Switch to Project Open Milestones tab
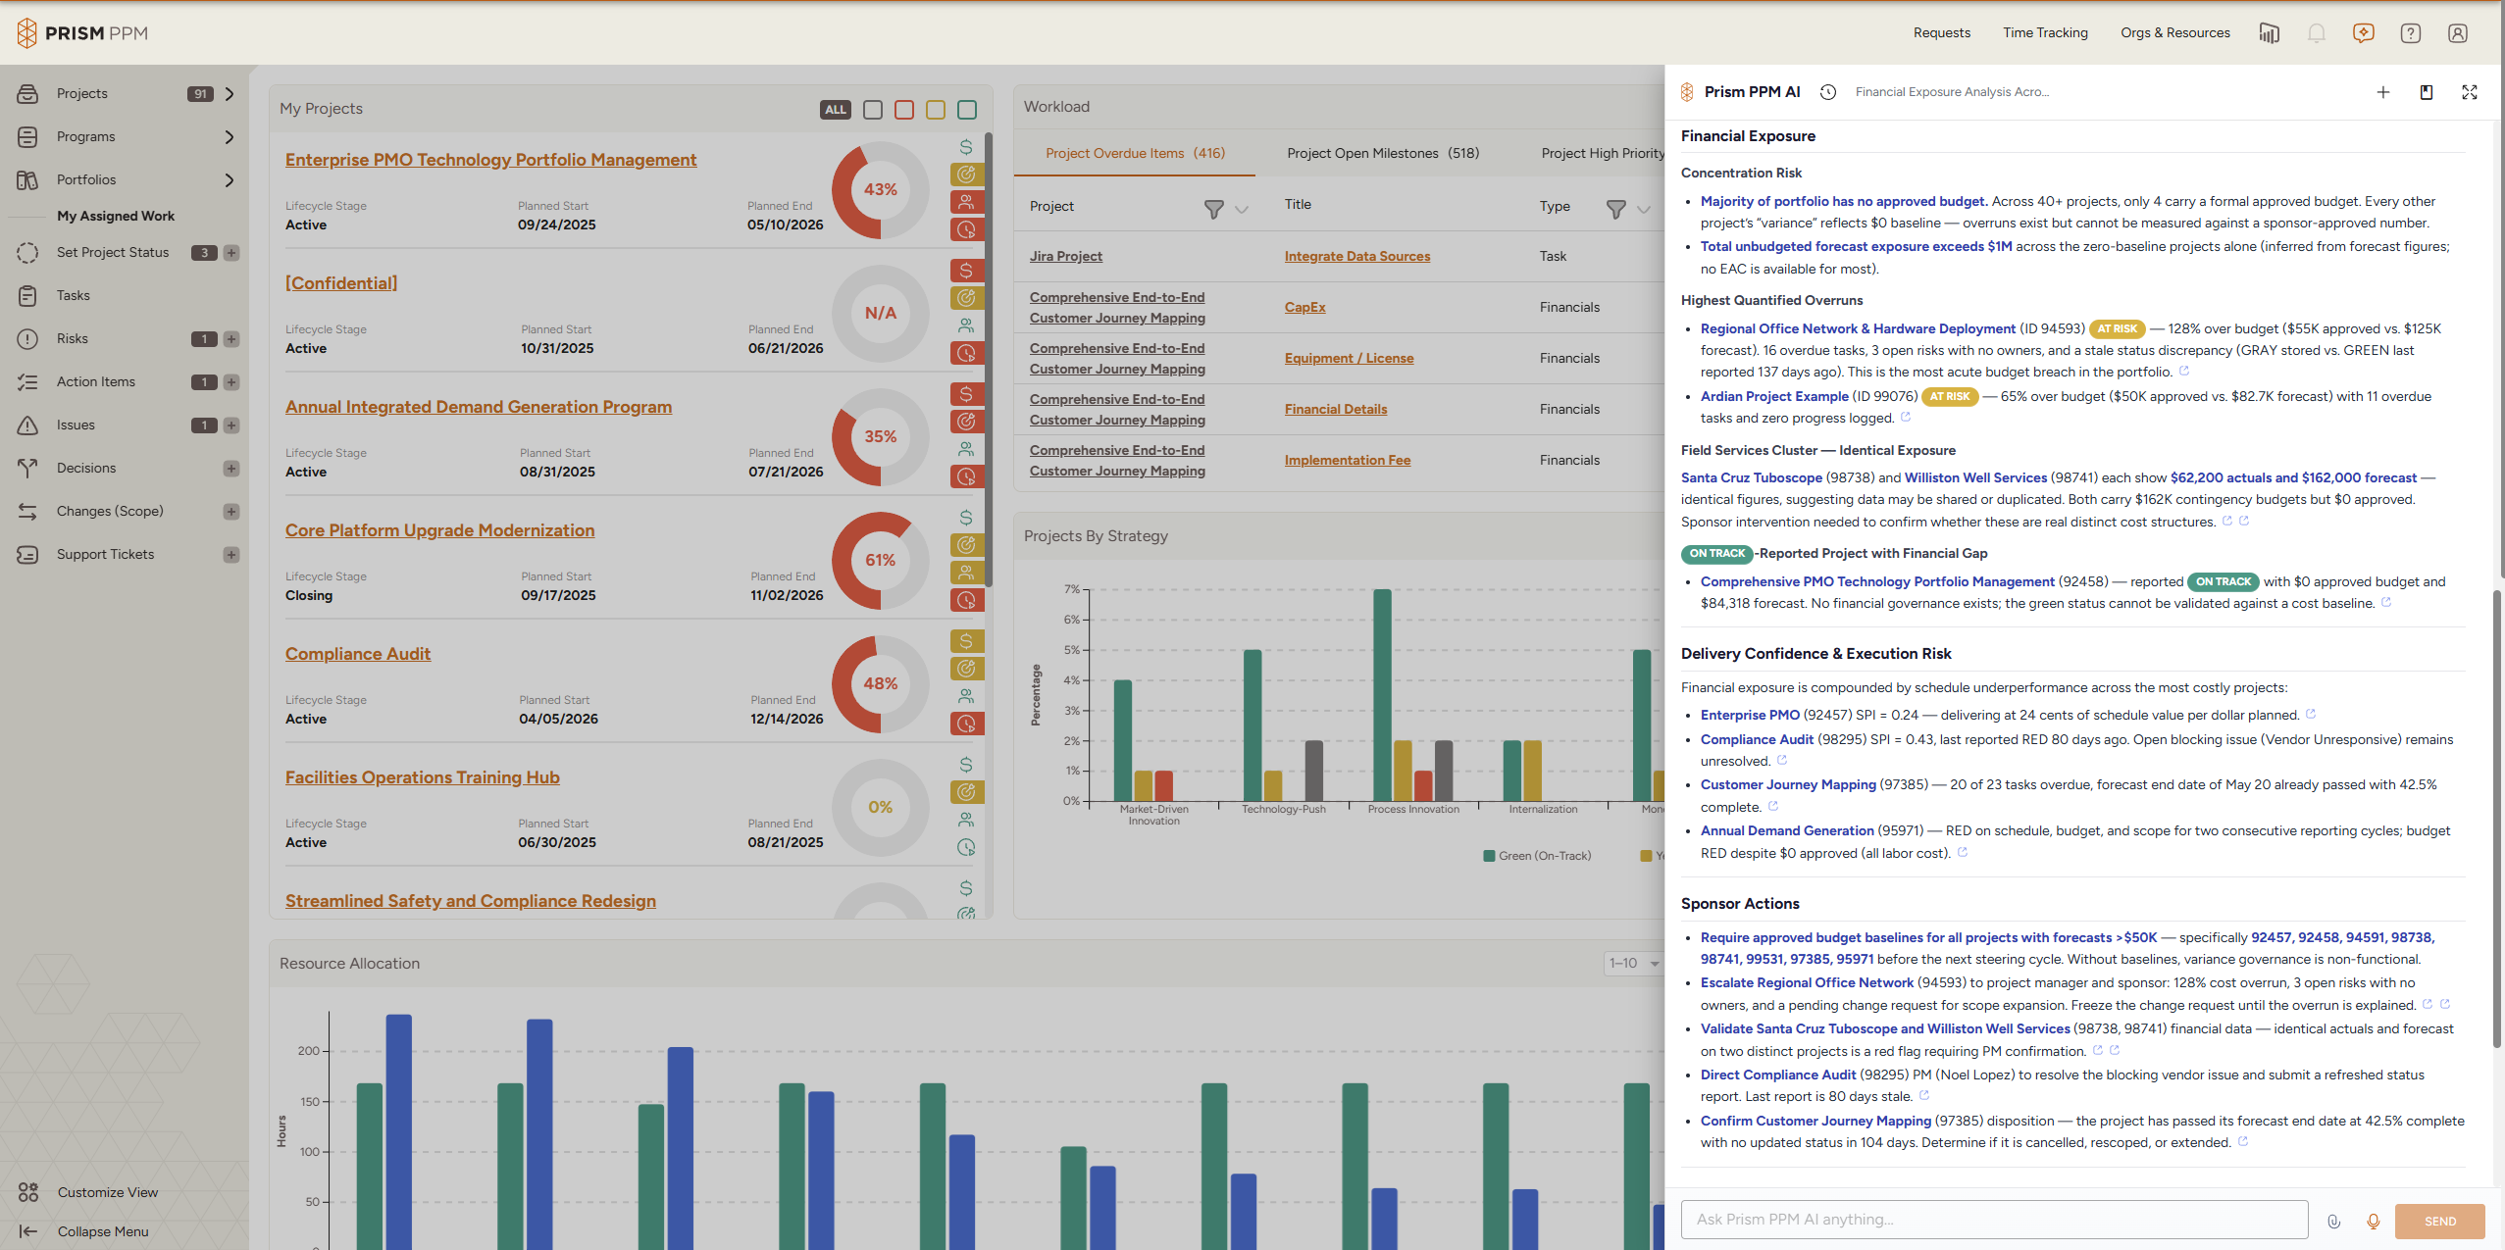 click(1383, 153)
